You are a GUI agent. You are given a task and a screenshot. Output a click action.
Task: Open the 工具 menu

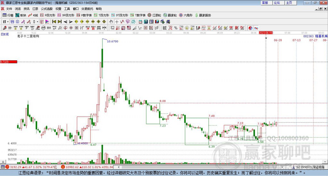(67, 9)
